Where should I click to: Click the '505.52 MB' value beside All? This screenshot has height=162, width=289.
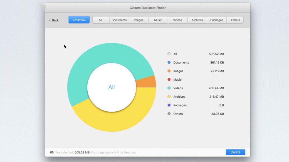click(x=216, y=54)
